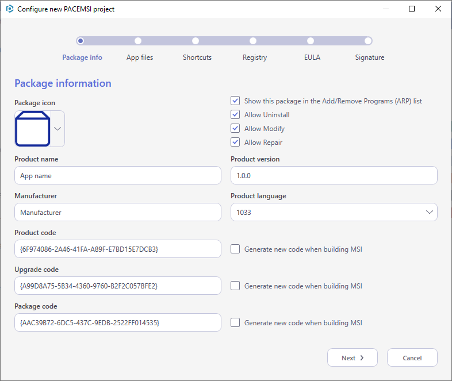Image resolution: width=452 pixels, height=381 pixels.
Task: Open the package icon dropdown chevron
Action: [58, 129]
